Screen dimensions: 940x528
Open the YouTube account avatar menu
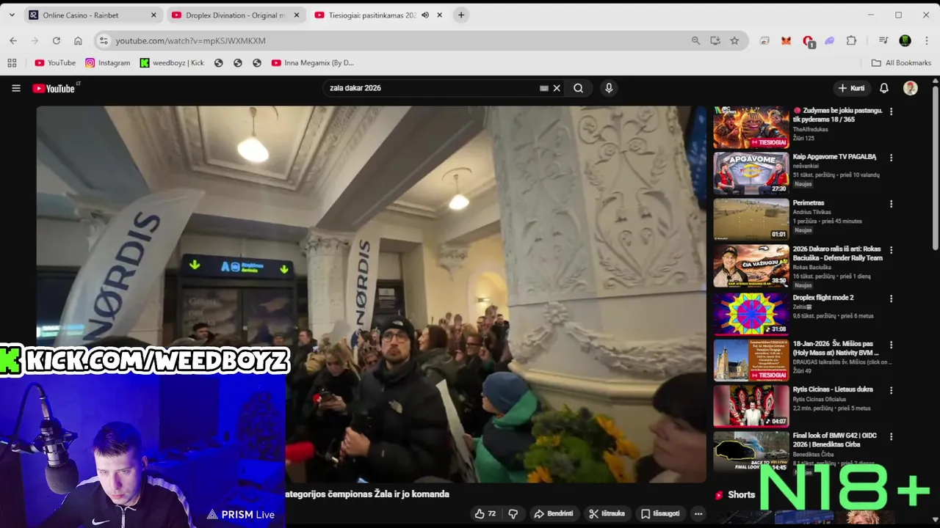tap(911, 88)
